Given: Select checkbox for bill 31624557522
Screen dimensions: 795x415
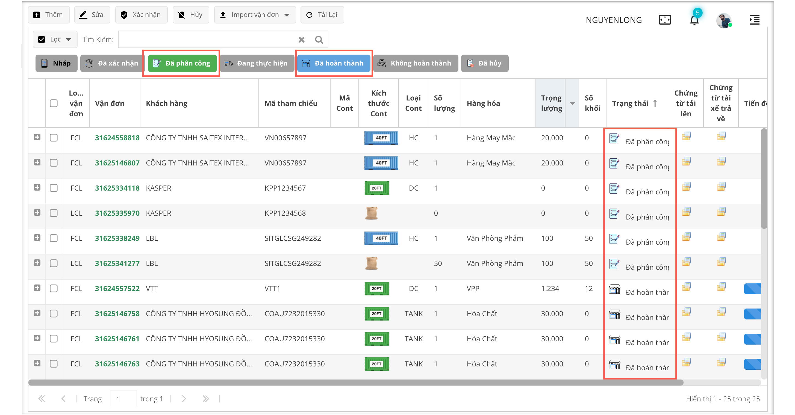Looking at the screenshot, I should pos(54,289).
